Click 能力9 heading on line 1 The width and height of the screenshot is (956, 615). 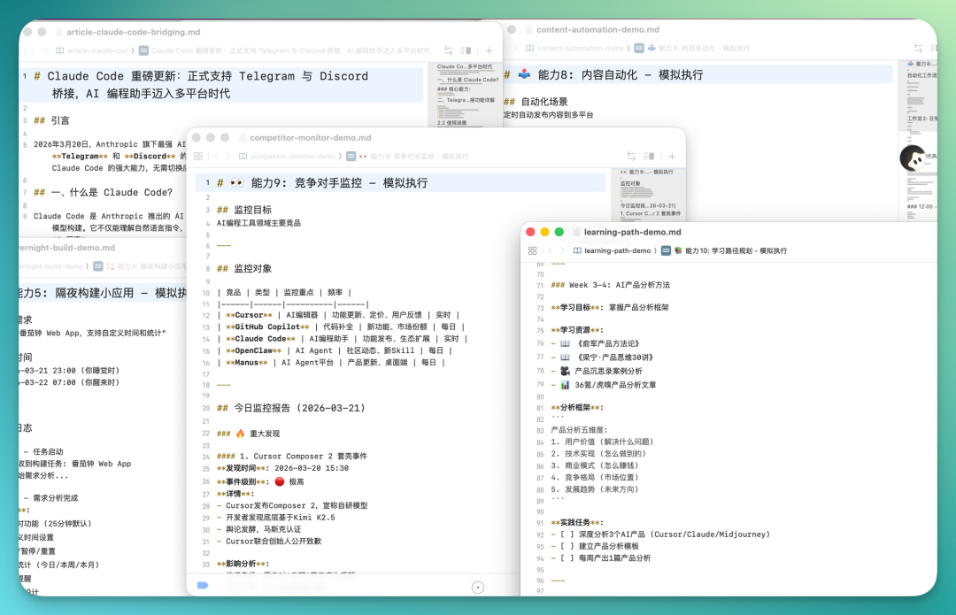322,183
